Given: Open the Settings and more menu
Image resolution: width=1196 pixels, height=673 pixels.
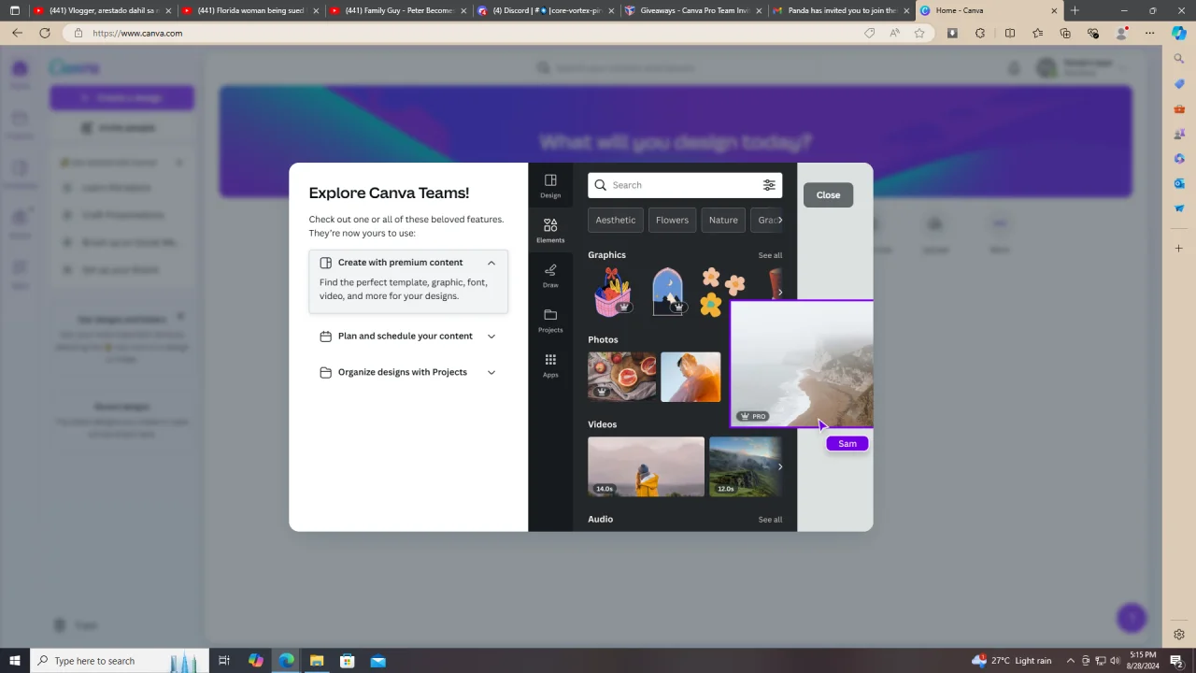Looking at the screenshot, I should click(1150, 33).
